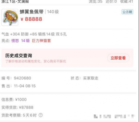The height and width of the screenshot is (122, 139).
Task: Click the 气血 +304 防御 +85 attribute line
Action: [x=34, y=34]
